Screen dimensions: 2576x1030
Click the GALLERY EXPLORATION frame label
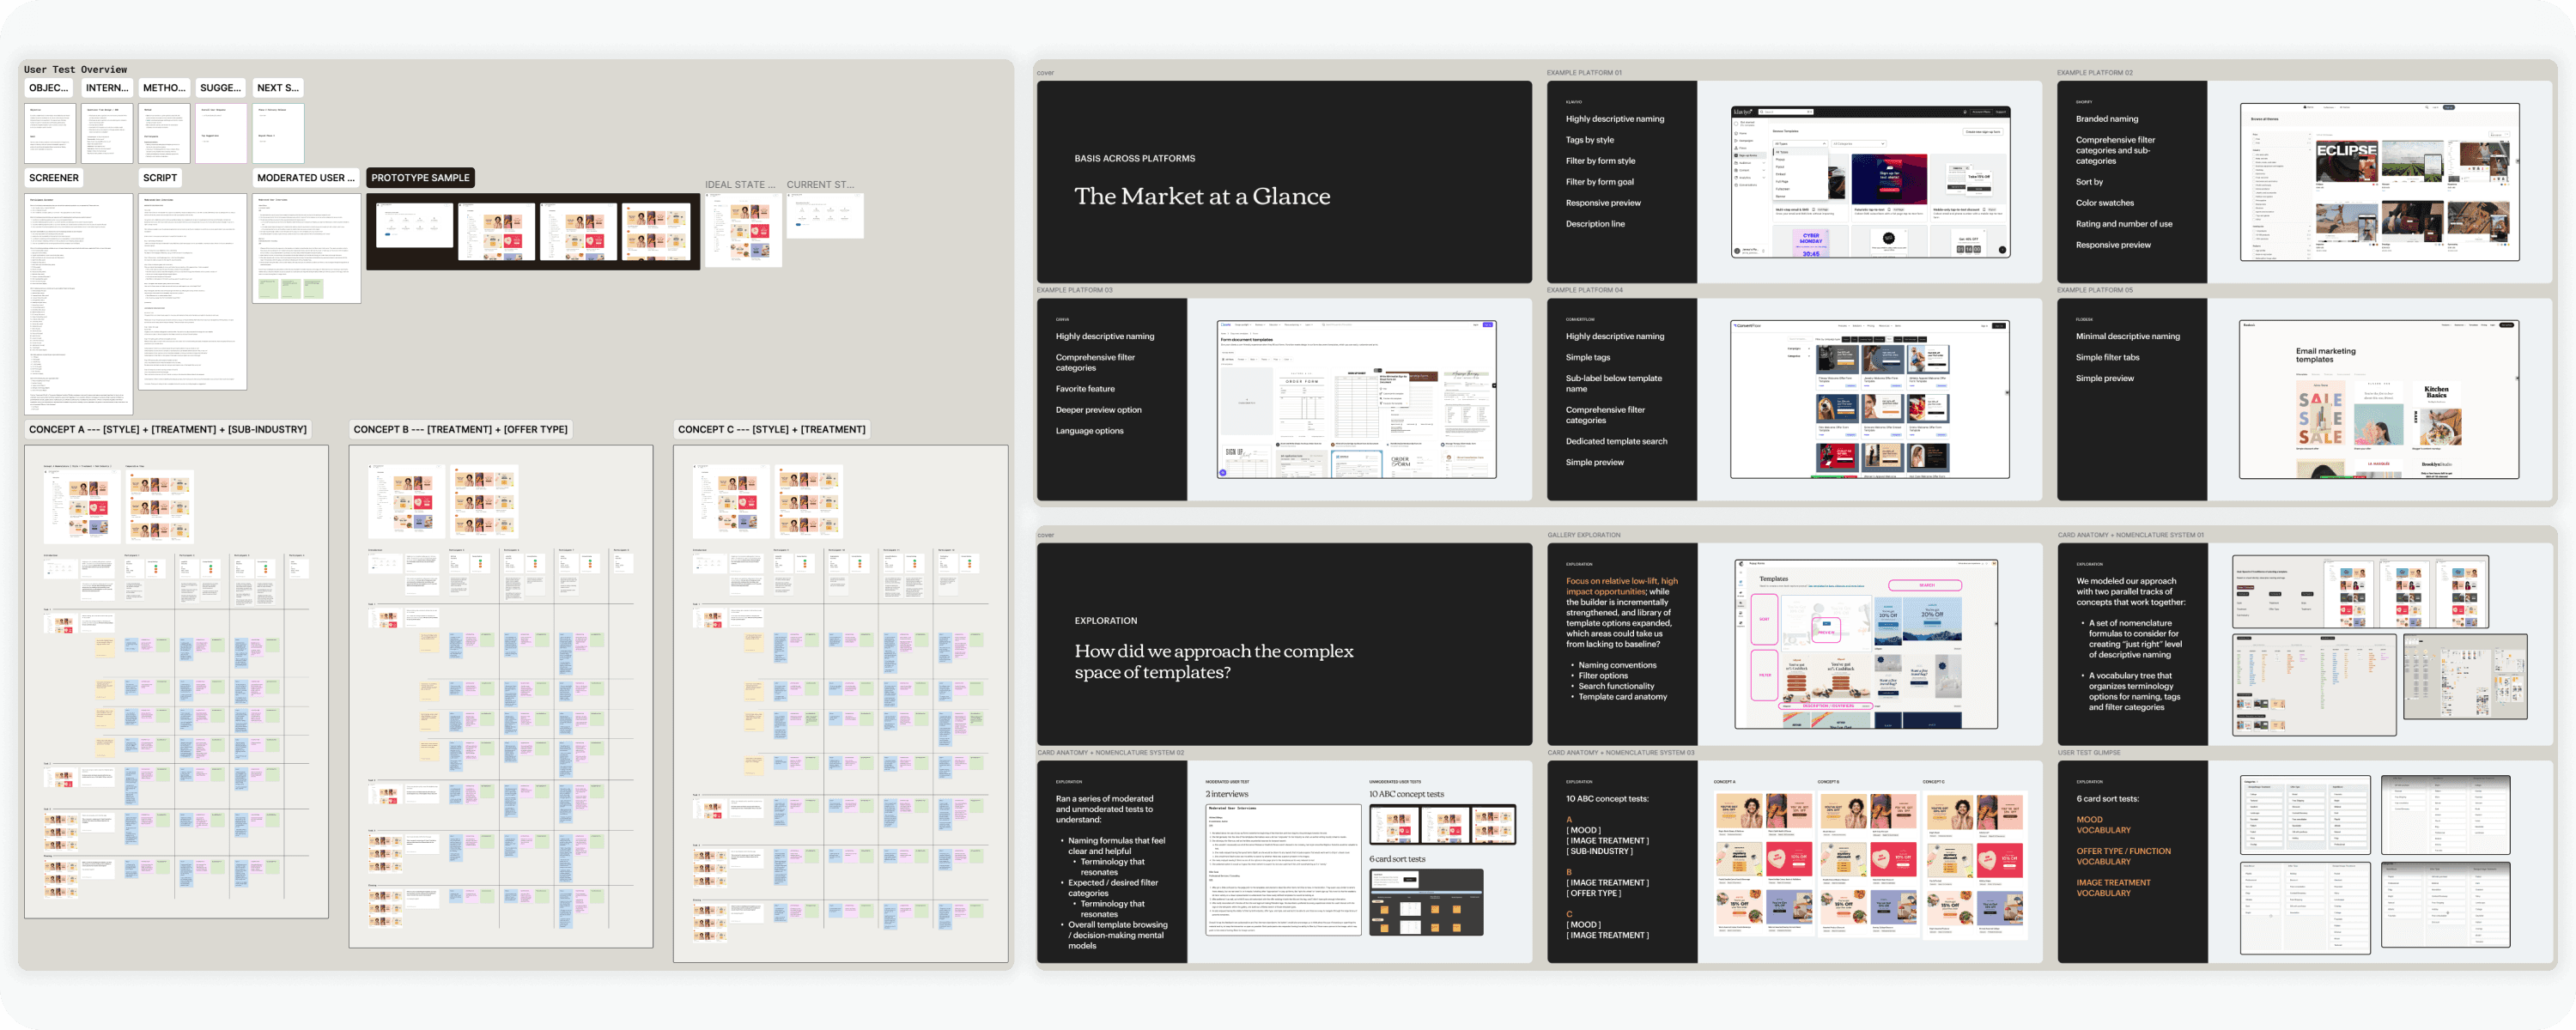point(1584,536)
